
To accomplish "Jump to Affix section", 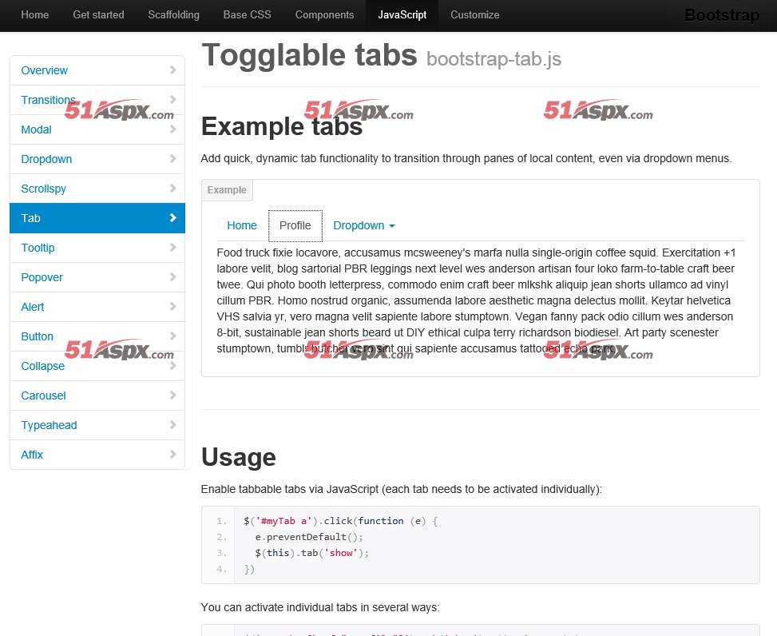I will [97, 454].
